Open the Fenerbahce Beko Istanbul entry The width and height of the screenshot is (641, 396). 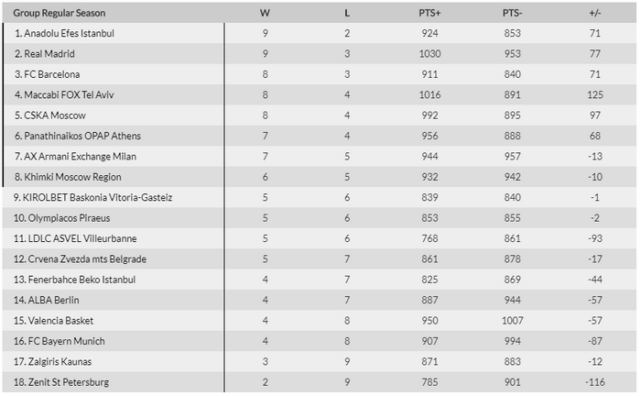[x=81, y=280]
